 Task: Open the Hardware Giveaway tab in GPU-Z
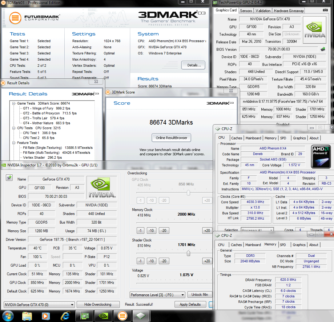click(x=289, y=11)
